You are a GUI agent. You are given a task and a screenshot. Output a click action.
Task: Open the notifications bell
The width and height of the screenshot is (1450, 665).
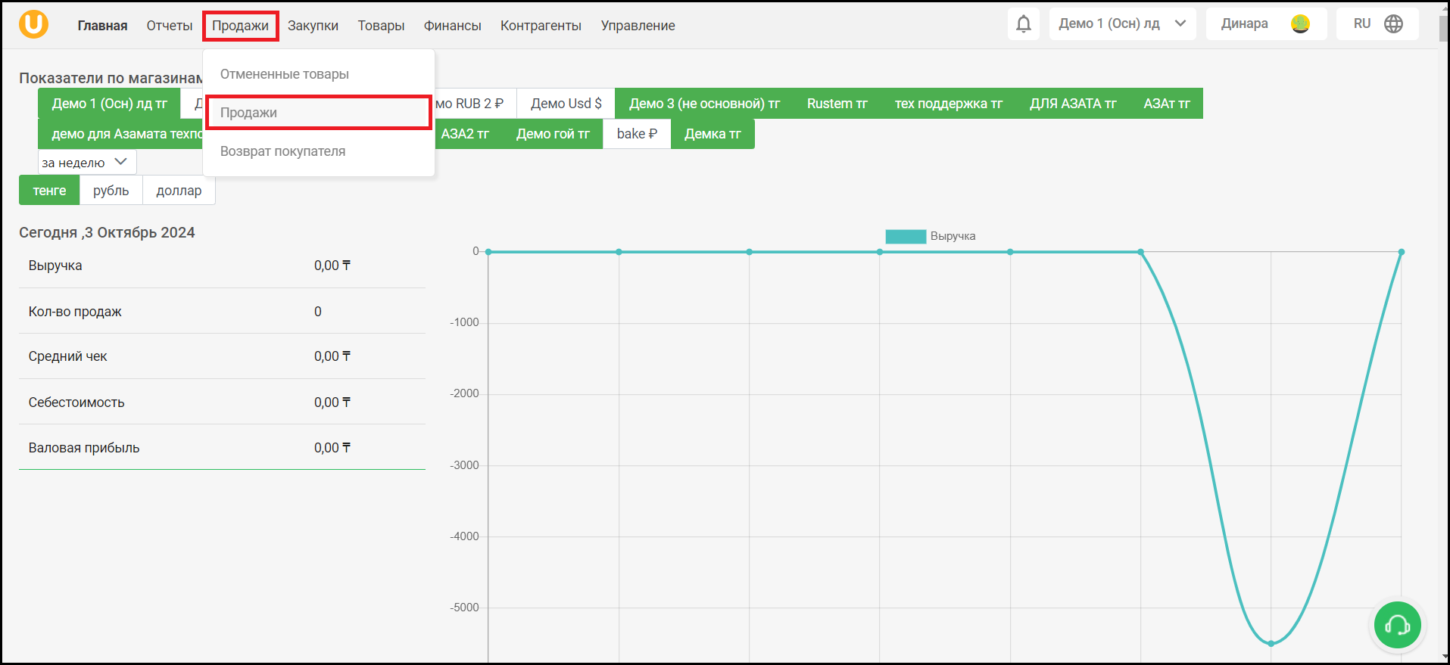(x=1023, y=24)
